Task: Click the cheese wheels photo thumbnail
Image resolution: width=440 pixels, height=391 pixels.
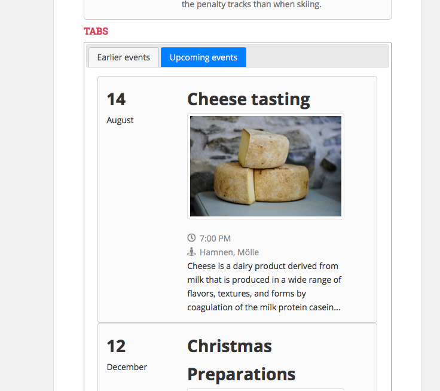Action: (265, 166)
